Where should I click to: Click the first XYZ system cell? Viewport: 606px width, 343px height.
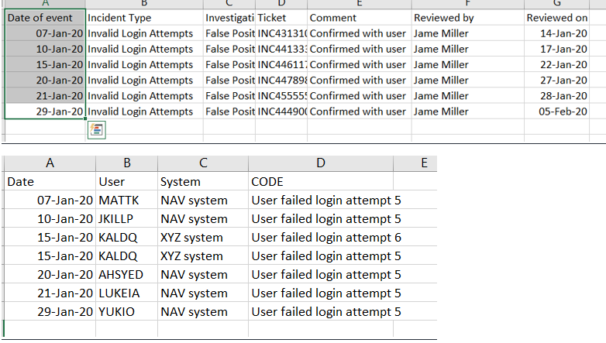point(203,237)
